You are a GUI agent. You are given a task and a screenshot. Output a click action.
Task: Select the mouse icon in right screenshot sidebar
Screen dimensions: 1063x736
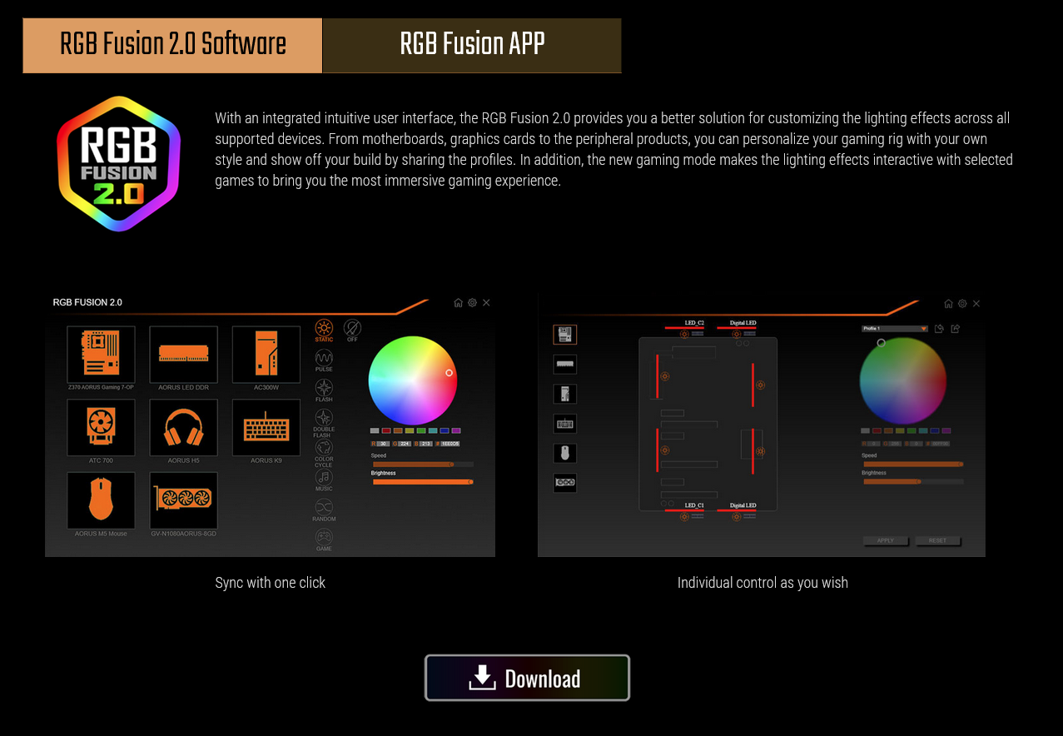[564, 453]
